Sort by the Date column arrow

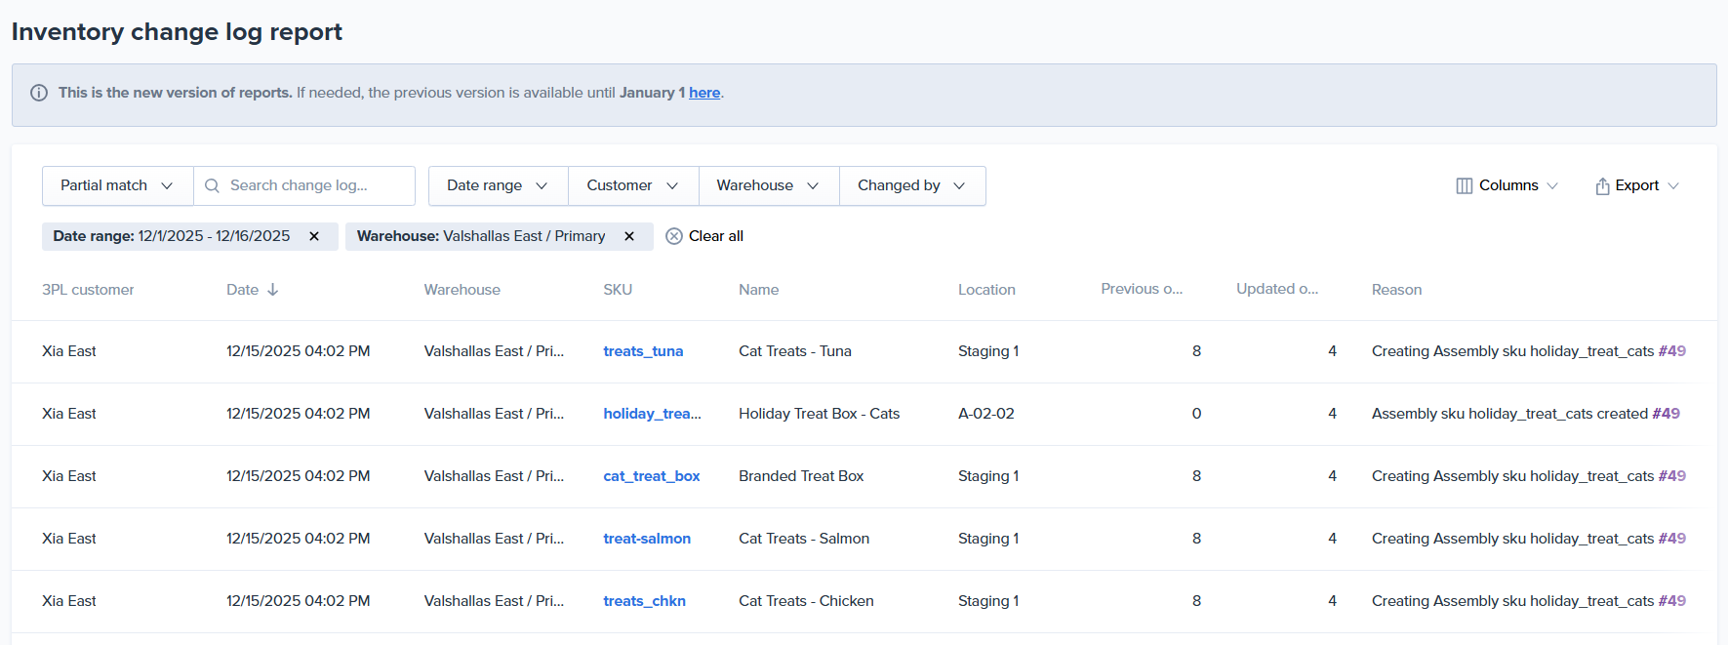[273, 290]
